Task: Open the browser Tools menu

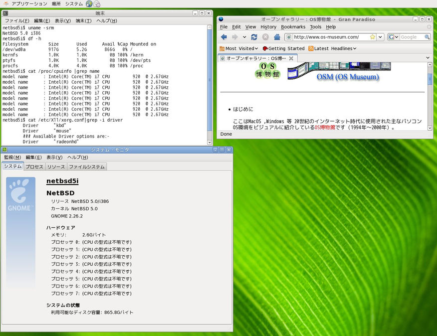Action: tap(315, 27)
